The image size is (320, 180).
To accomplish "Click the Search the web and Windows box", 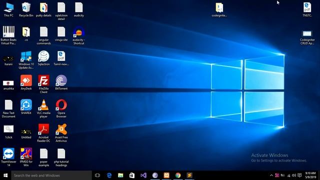I will [51, 175].
